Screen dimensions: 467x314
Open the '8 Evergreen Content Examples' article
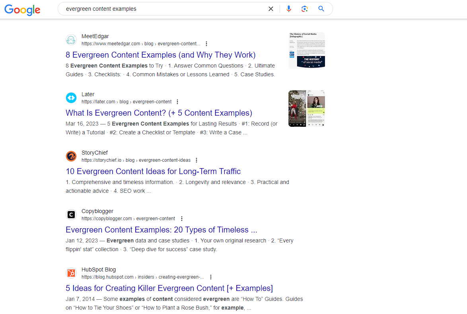[x=161, y=54]
